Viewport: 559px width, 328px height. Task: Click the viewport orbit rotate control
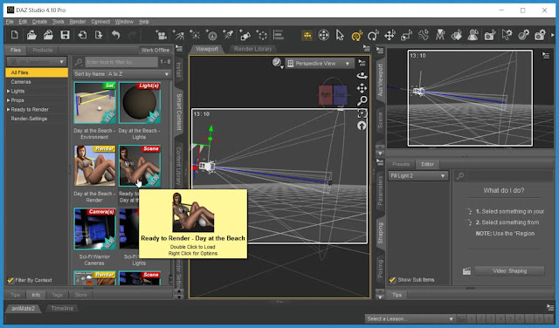point(362,76)
